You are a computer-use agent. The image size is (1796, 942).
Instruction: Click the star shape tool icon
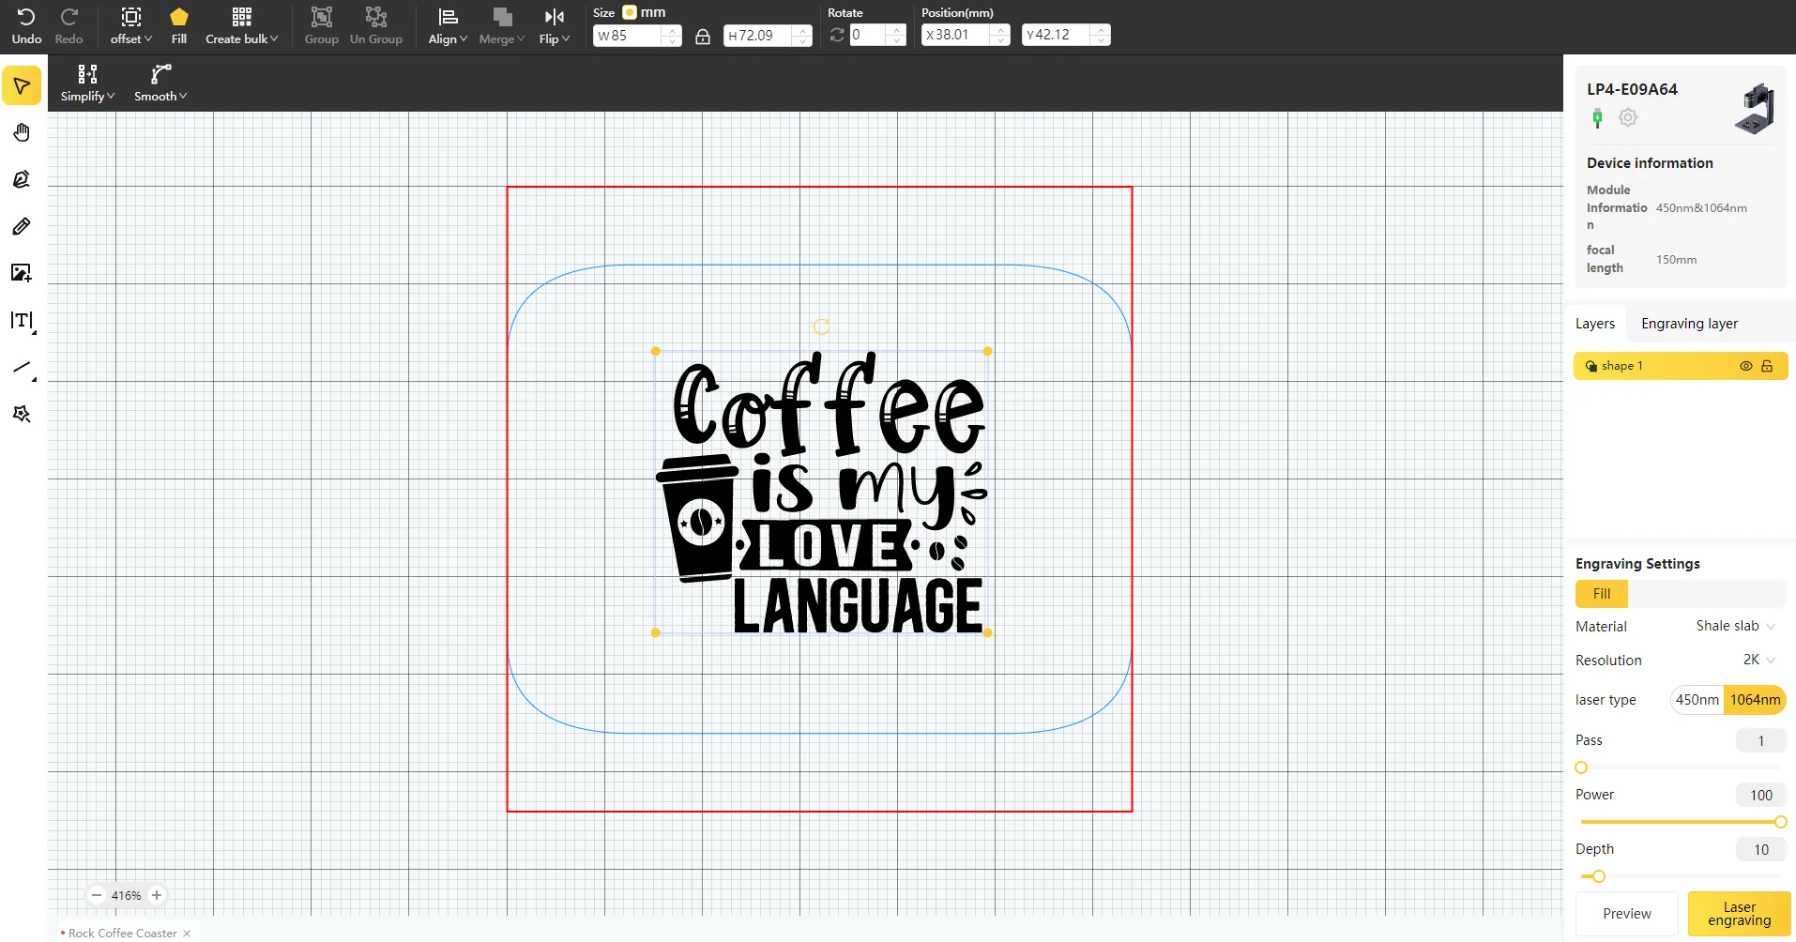[22, 414]
